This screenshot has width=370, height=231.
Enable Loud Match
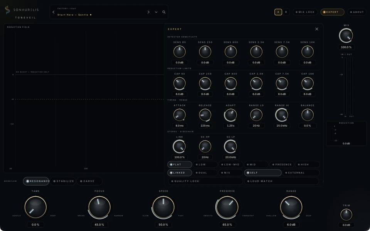point(281,181)
